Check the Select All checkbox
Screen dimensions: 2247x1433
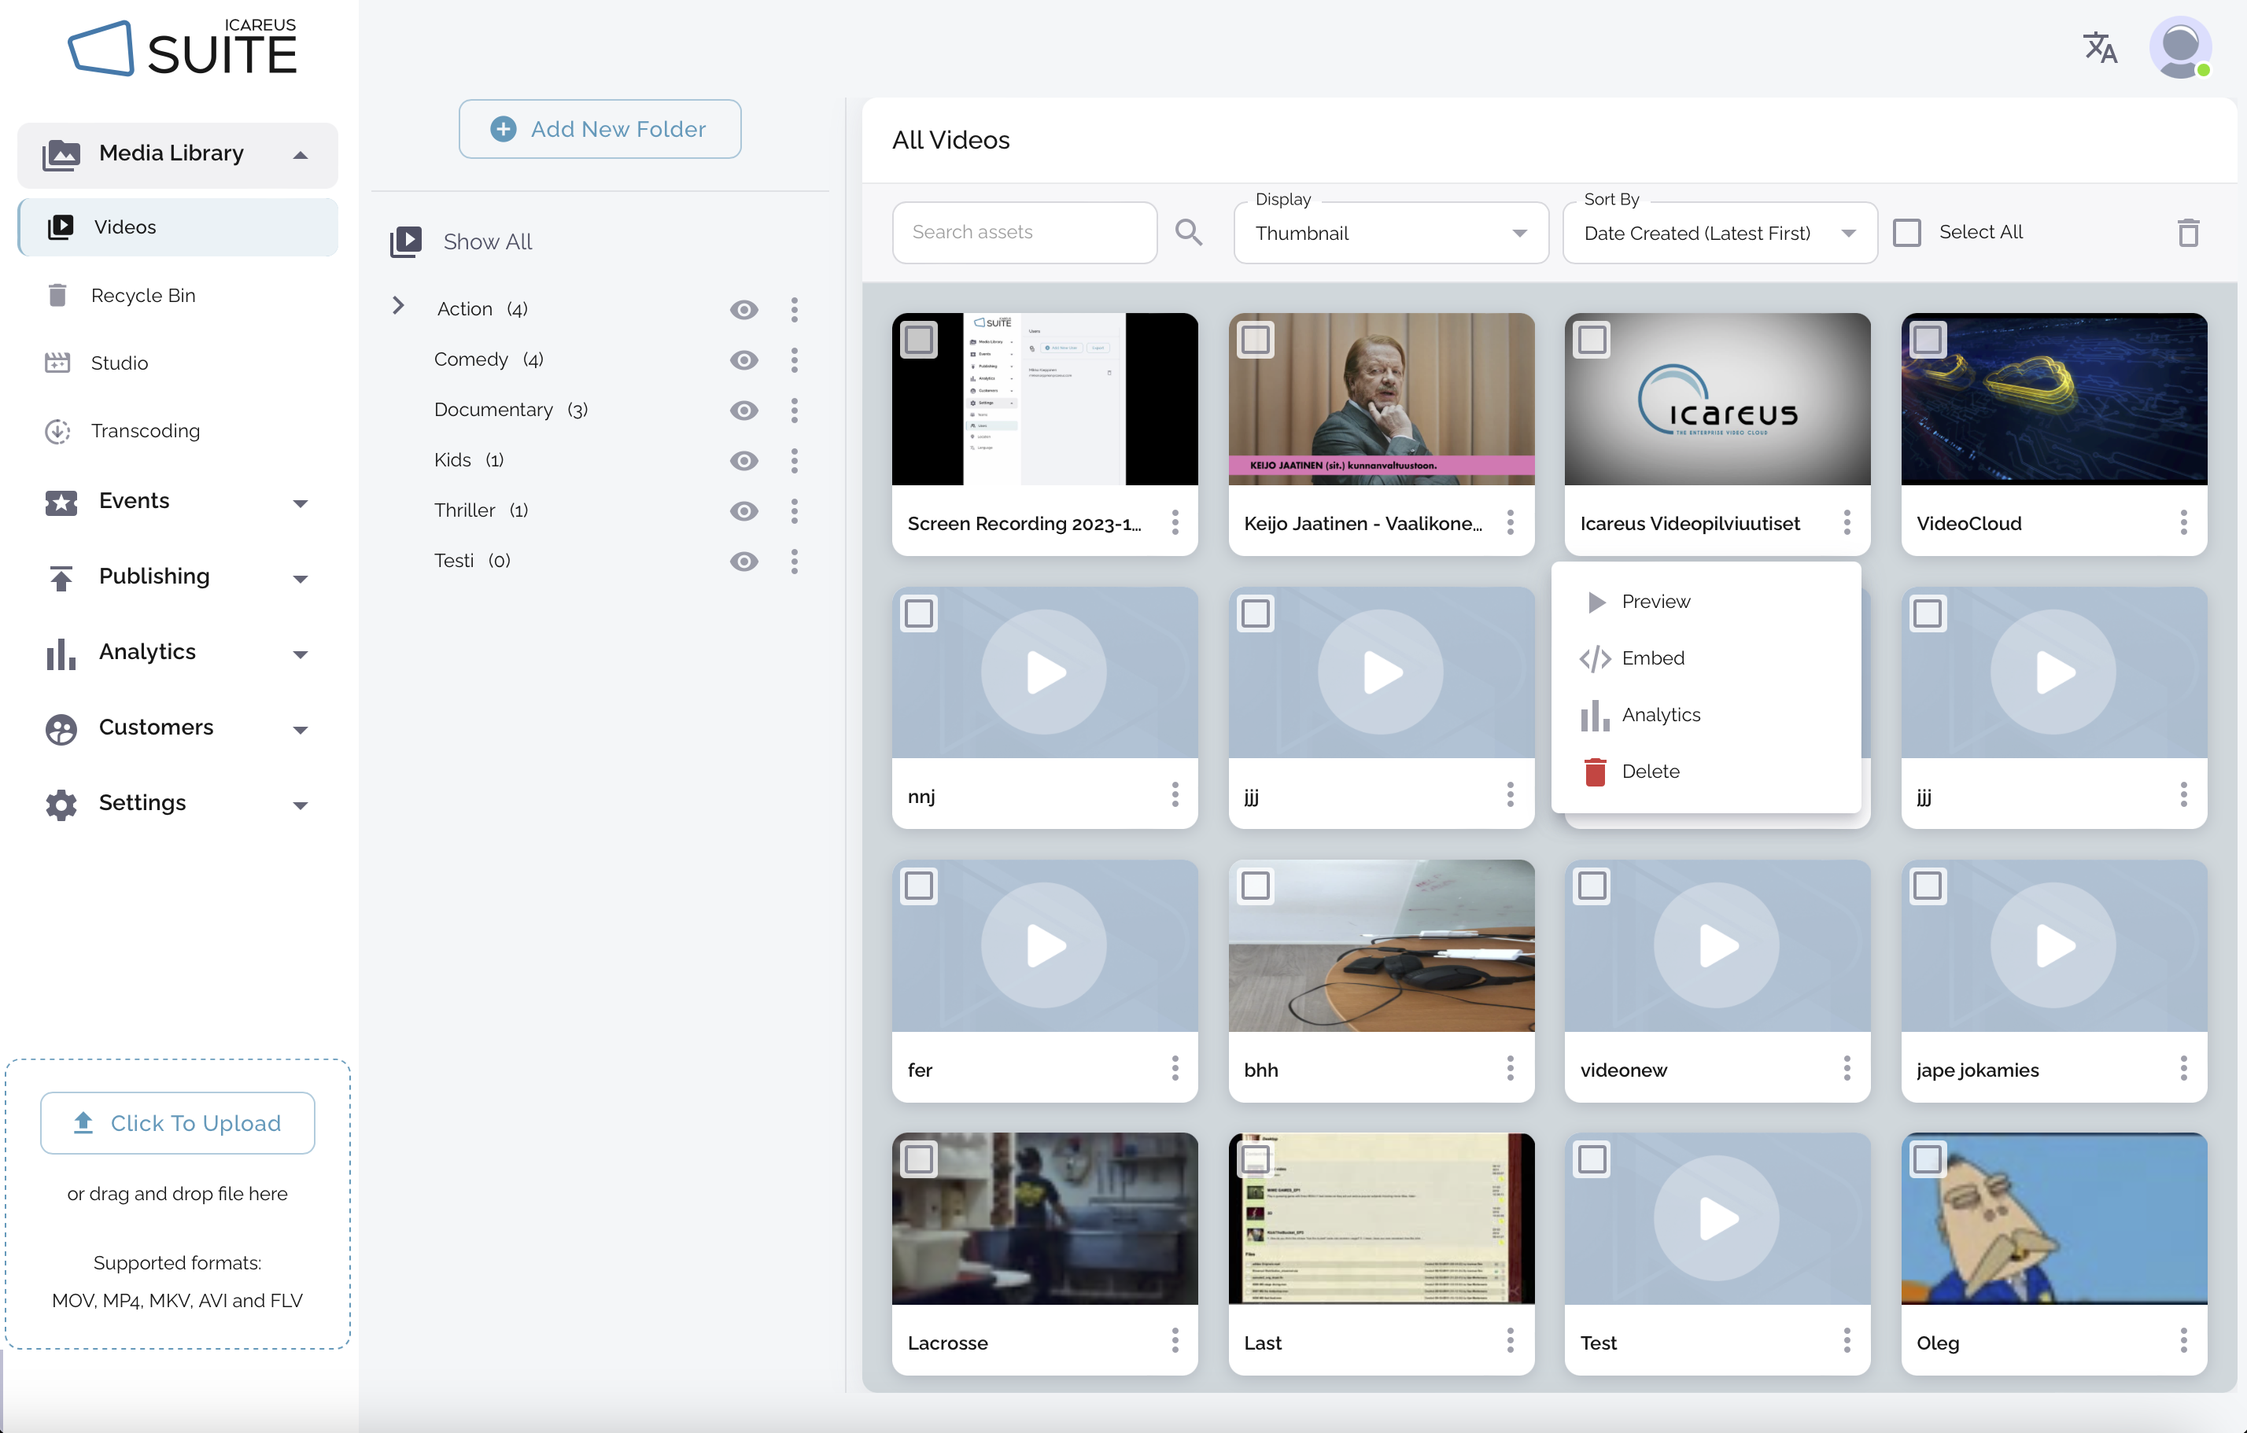tap(1906, 232)
